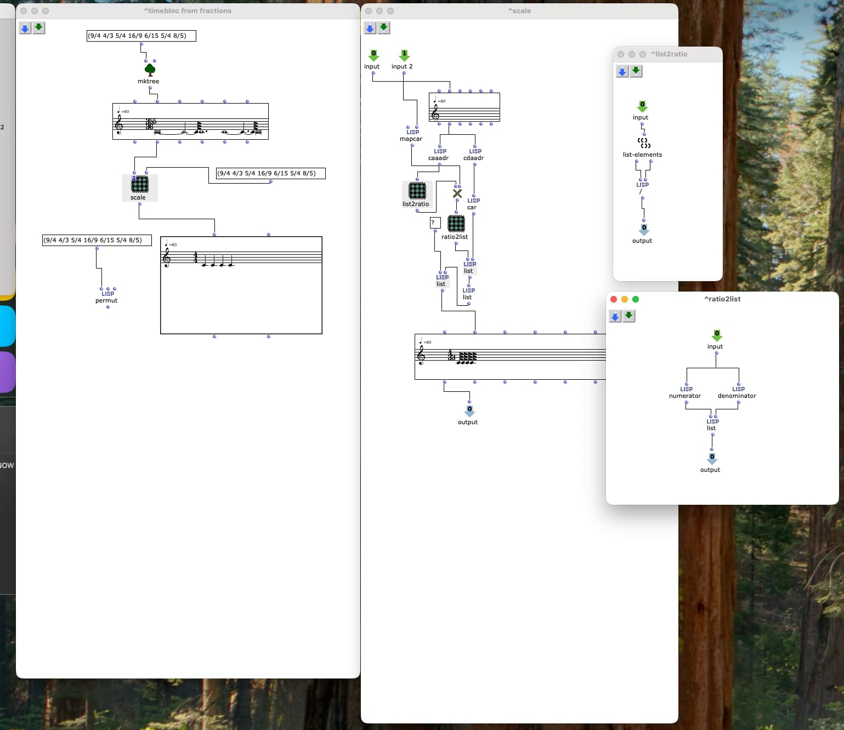Click the fraction list box connected to mktree
This screenshot has height=730, width=844.
pos(141,36)
